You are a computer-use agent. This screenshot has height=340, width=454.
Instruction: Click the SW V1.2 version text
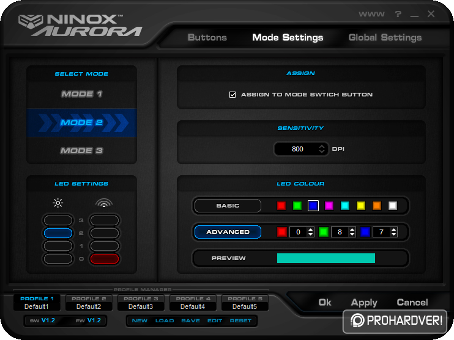point(43,320)
